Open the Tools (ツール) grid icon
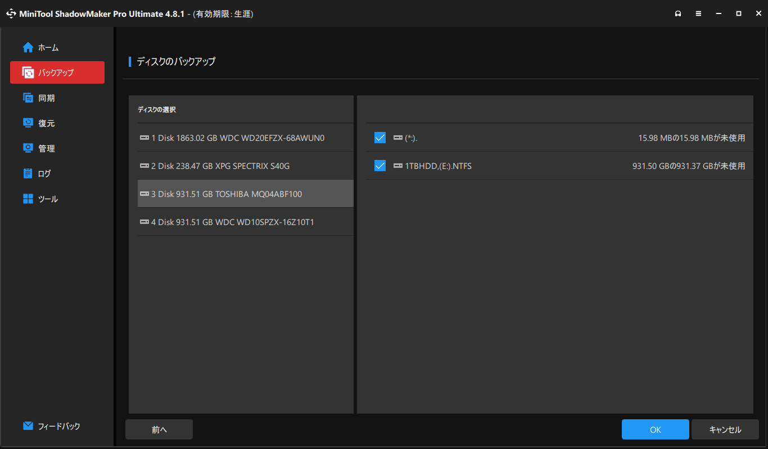This screenshot has height=449, width=768. point(28,199)
